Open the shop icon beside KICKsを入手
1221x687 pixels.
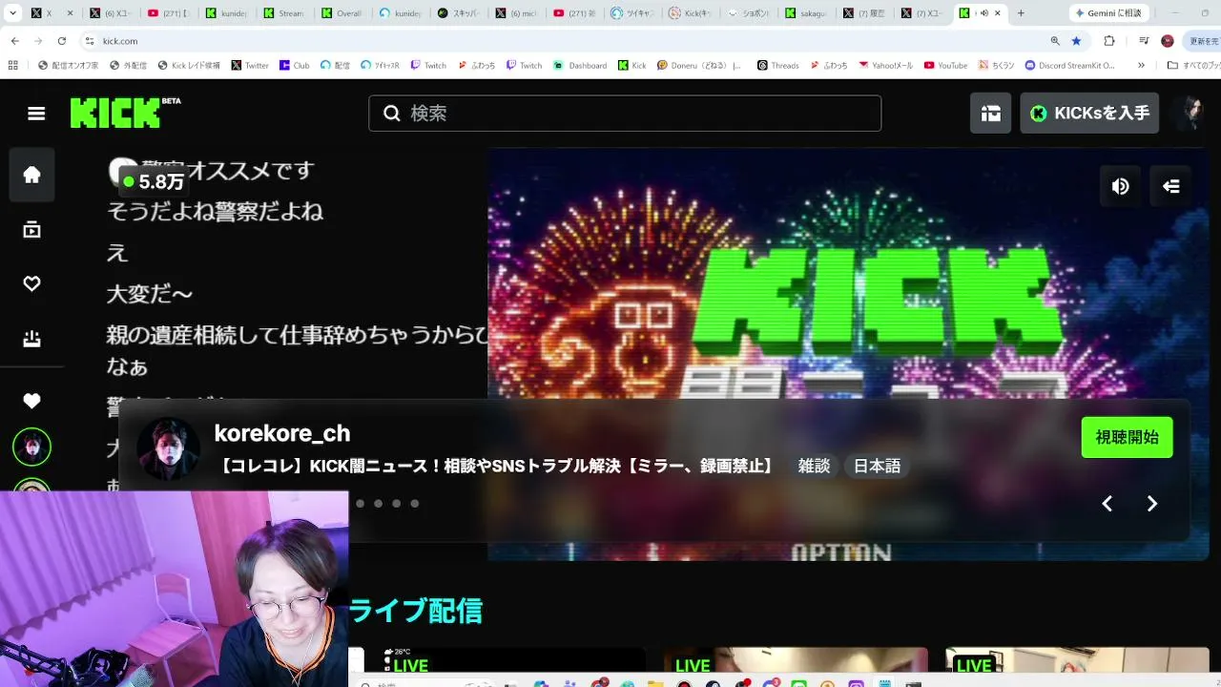(x=991, y=114)
